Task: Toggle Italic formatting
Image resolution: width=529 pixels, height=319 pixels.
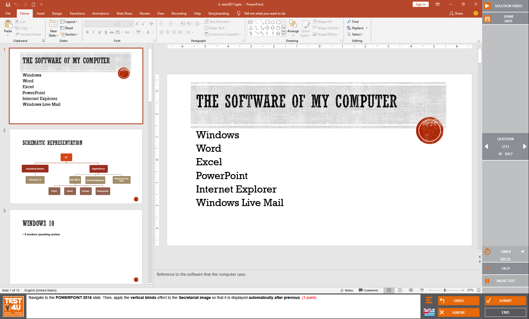Action: [x=93, y=32]
